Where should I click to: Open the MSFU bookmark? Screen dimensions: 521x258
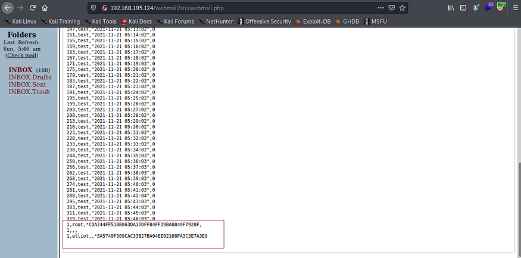click(x=376, y=21)
